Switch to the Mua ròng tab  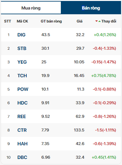pos(31,8)
